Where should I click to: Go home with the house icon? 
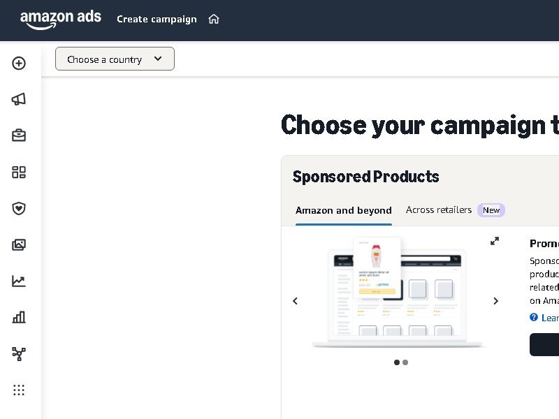coord(214,19)
